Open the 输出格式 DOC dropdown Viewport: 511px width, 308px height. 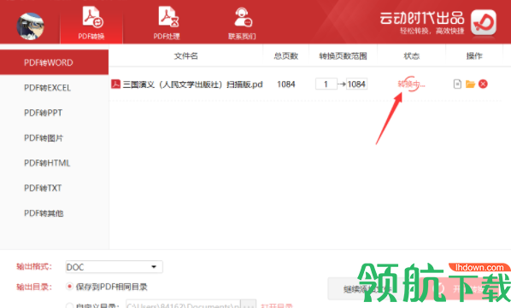click(x=114, y=267)
